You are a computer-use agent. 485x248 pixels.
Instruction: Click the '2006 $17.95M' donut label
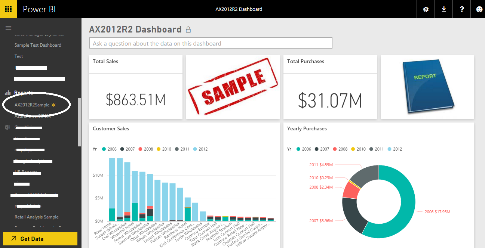(x=438, y=212)
